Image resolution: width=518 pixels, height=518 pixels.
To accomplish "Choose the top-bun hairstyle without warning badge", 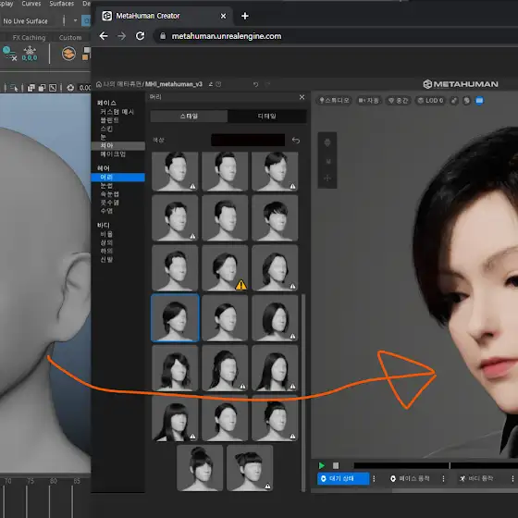I will coord(200,468).
